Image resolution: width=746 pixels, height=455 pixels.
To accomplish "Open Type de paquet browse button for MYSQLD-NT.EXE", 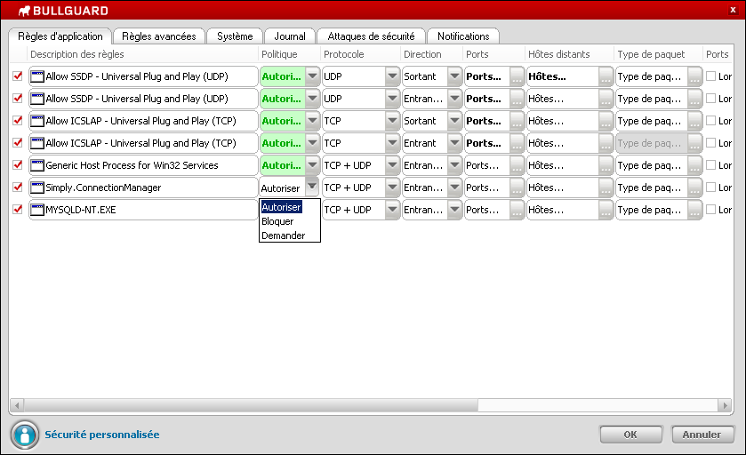I will tap(694, 210).
